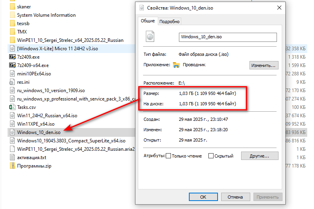
Task: Click the ru_windows_xp_professional iso disc icon
Action: pos(12,99)
